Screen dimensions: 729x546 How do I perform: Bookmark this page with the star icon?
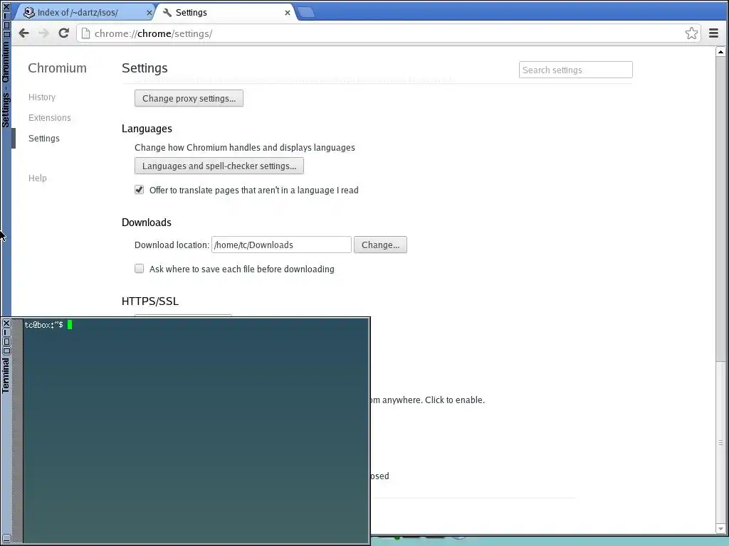tap(691, 33)
